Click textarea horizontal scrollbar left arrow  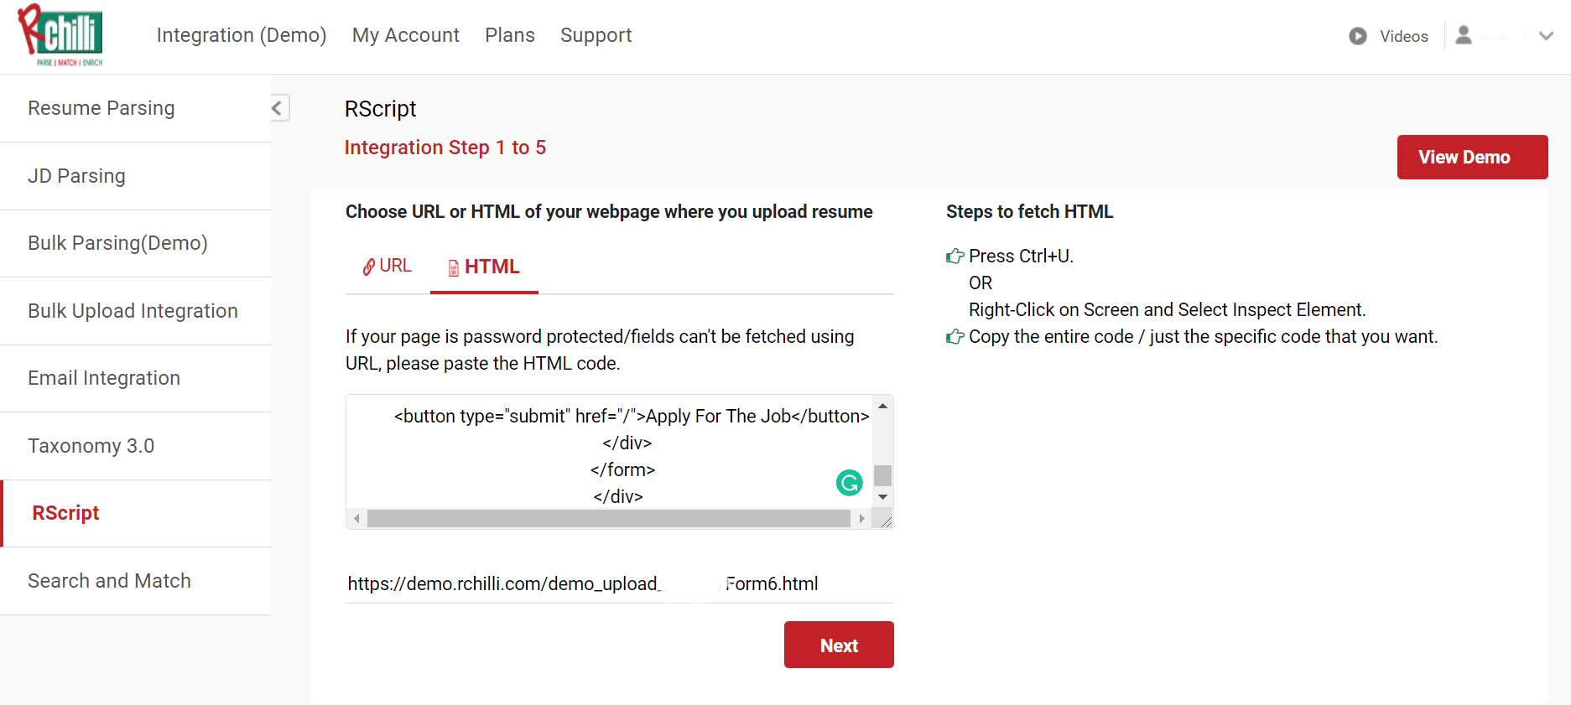356,519
